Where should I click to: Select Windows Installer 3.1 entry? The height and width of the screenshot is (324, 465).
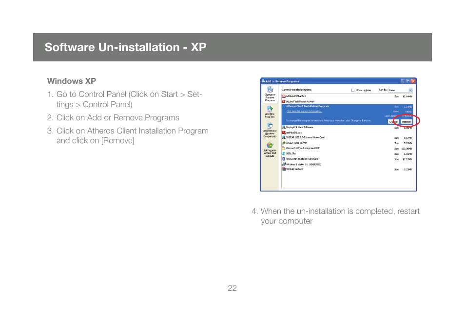(x=347, y=164)
